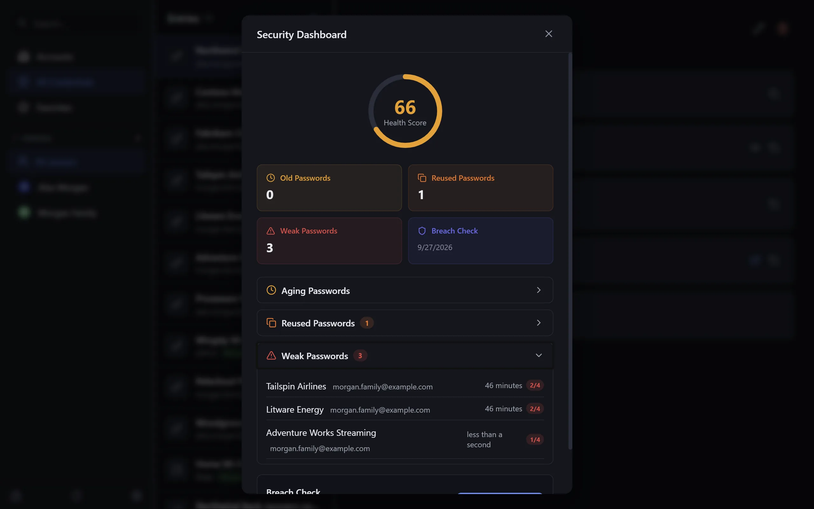The image size is (814, 509).
Task: Click the count badge 3 on Weak Passwords
Action: [360, 355]
